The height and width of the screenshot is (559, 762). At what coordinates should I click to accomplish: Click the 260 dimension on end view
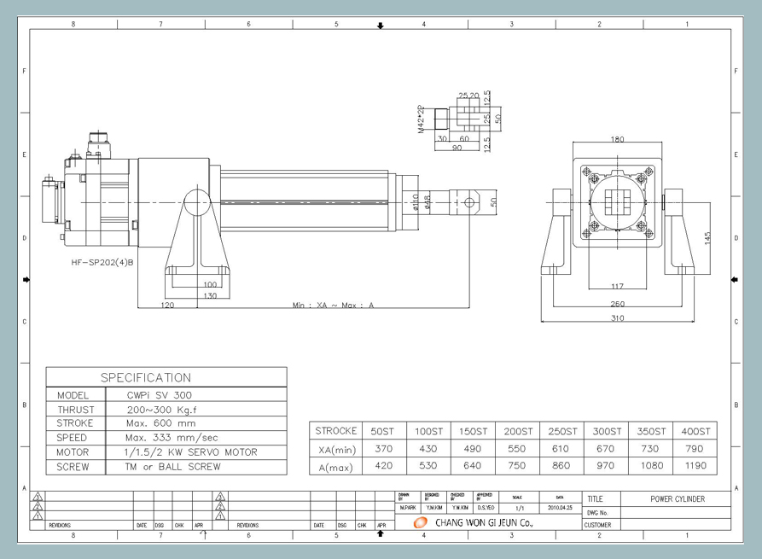[617, 304]
